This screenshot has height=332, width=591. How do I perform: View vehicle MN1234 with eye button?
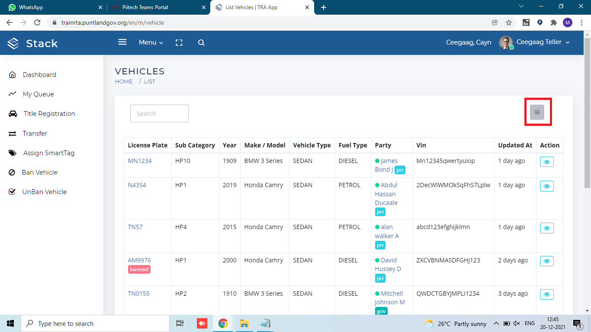[x=547, y=162]
